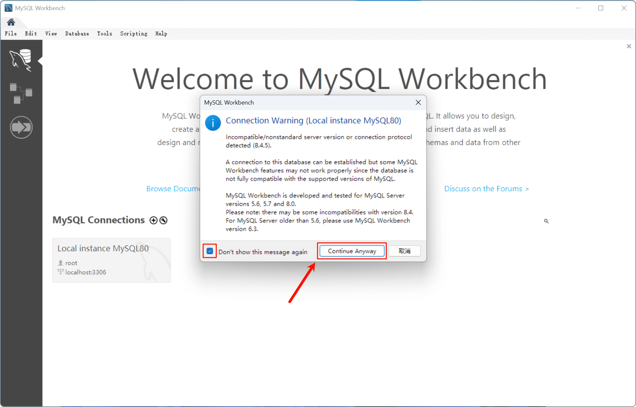Click the MySQL Workbench title bar app icon

9,8
